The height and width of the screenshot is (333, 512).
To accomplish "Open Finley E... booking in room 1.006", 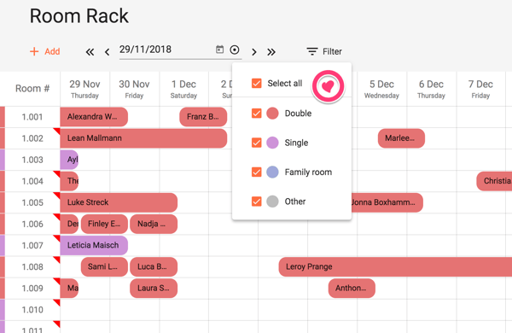I will click(104, 224).
